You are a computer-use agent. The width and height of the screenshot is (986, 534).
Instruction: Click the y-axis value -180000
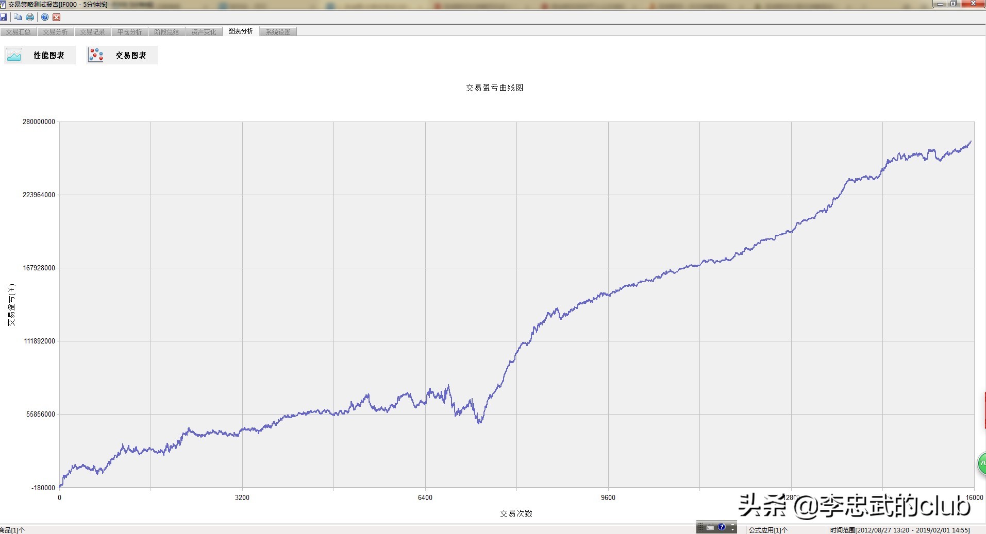tap(43, 488)
